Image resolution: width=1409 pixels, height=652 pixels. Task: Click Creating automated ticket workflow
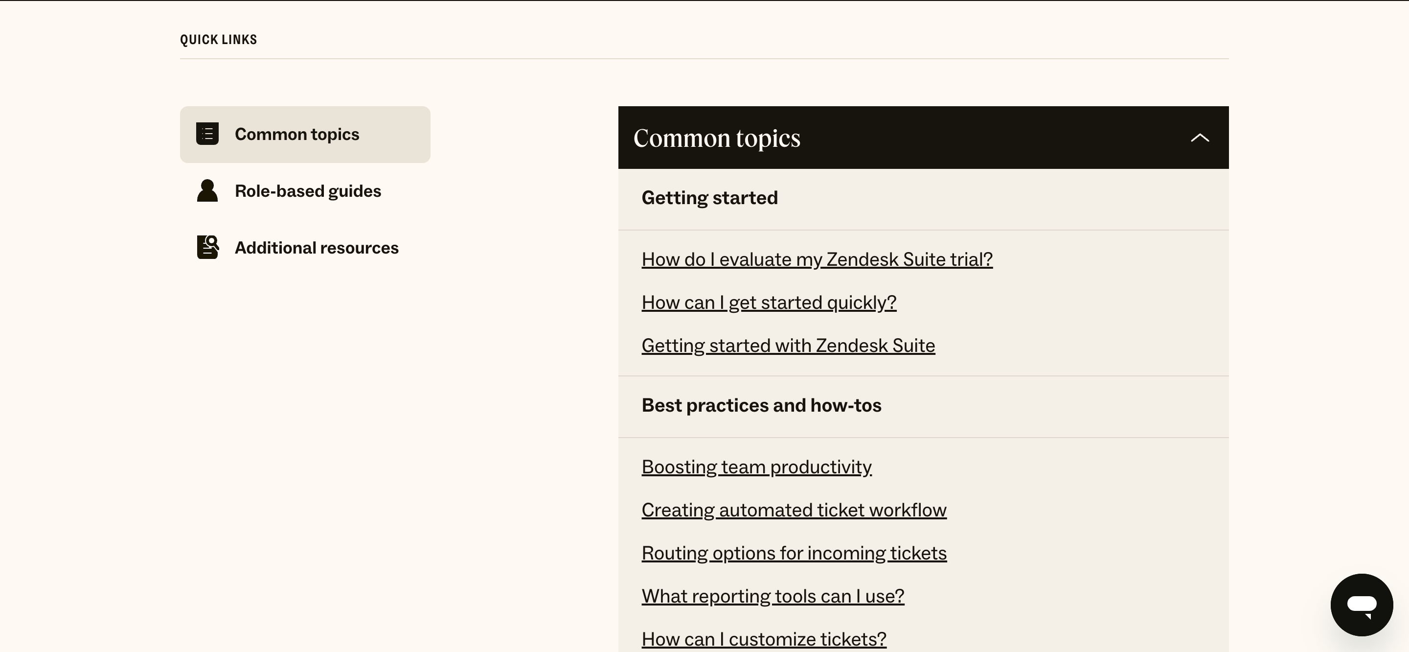[x=794, y=510]
